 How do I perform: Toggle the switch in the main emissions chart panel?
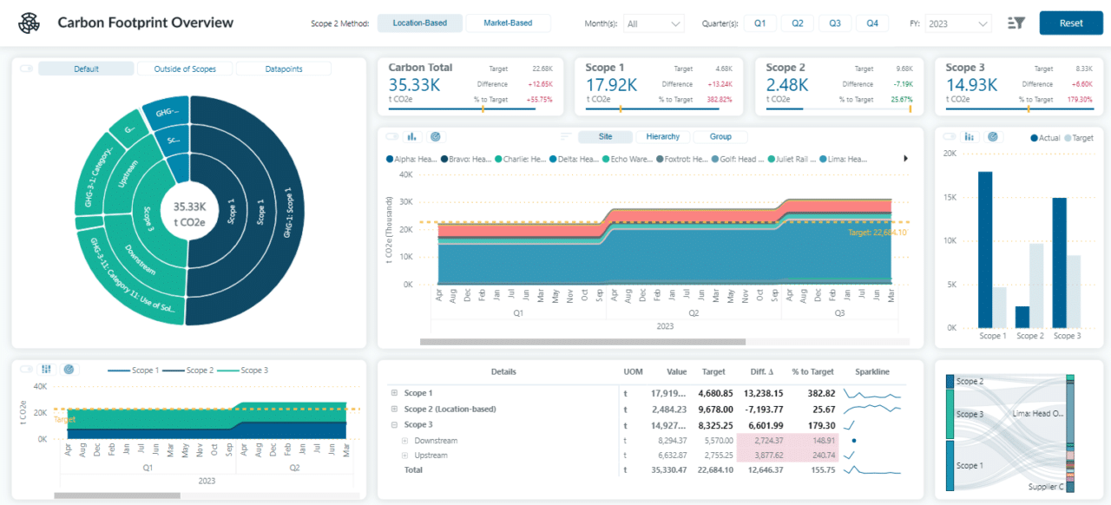click(x=391, y=136)
